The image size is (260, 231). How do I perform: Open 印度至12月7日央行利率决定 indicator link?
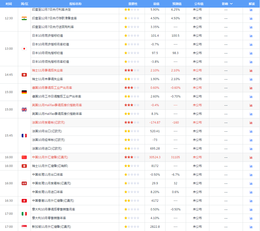point(51,10)
